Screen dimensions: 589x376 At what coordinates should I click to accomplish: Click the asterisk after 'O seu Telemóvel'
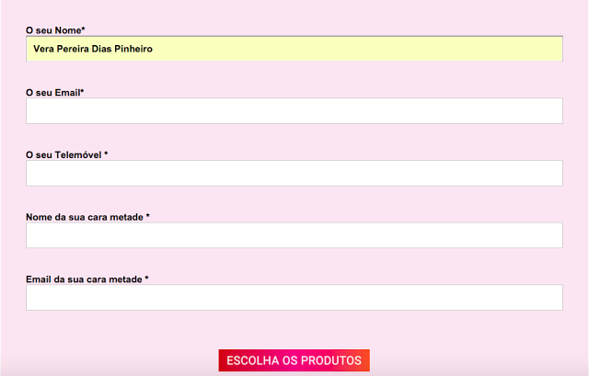106,154
